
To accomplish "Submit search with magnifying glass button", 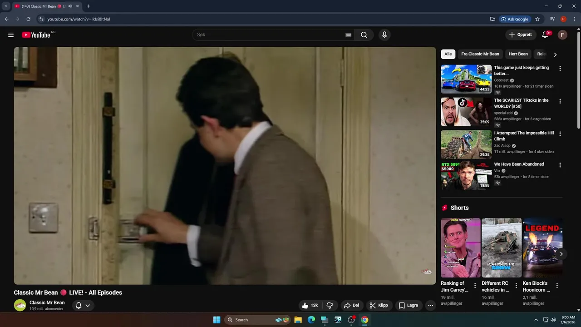I will (364, 35).
